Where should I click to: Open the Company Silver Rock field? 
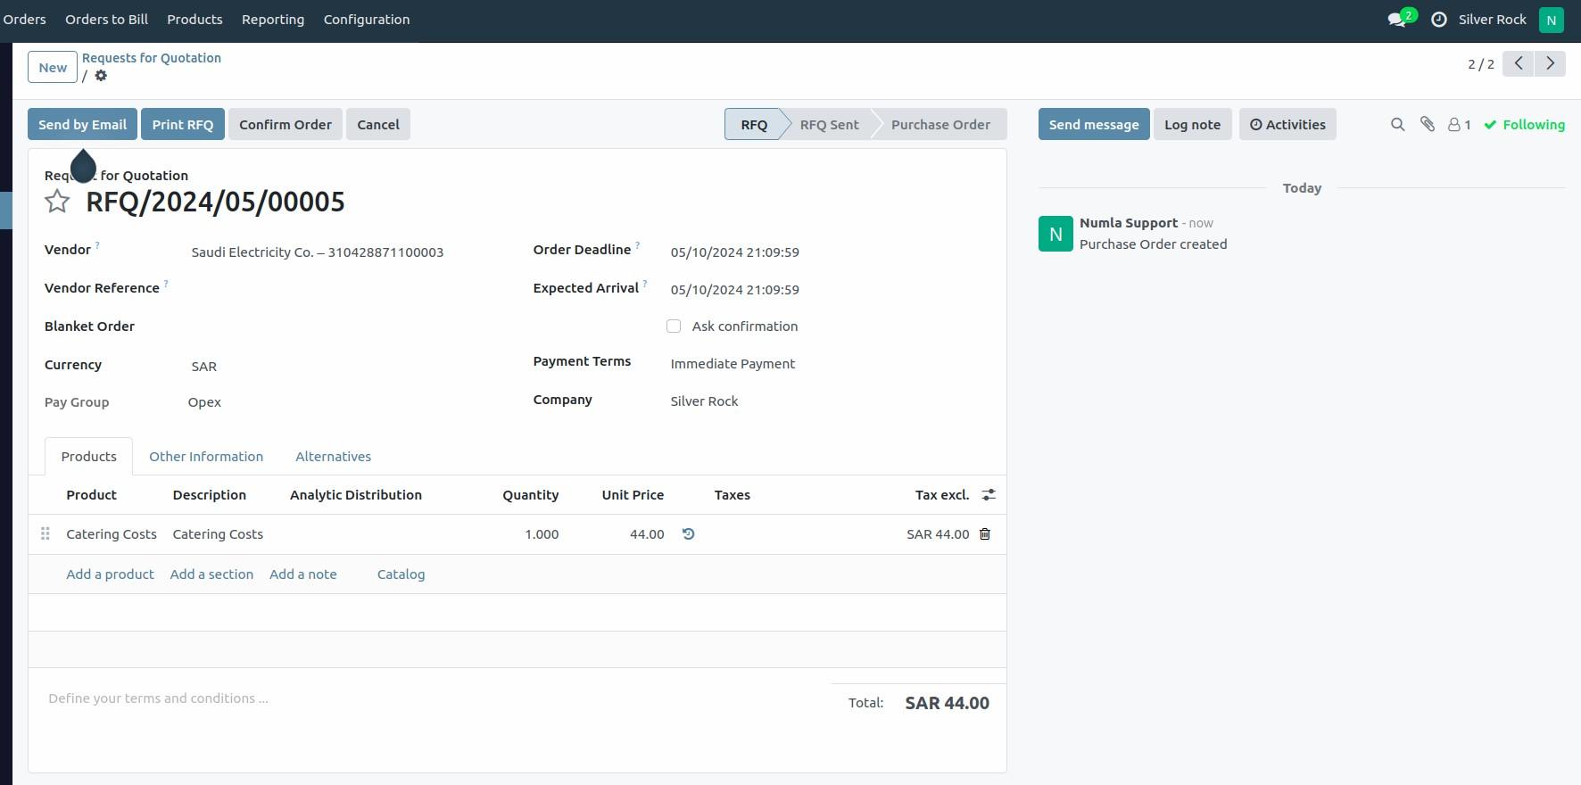click(831, 401)
